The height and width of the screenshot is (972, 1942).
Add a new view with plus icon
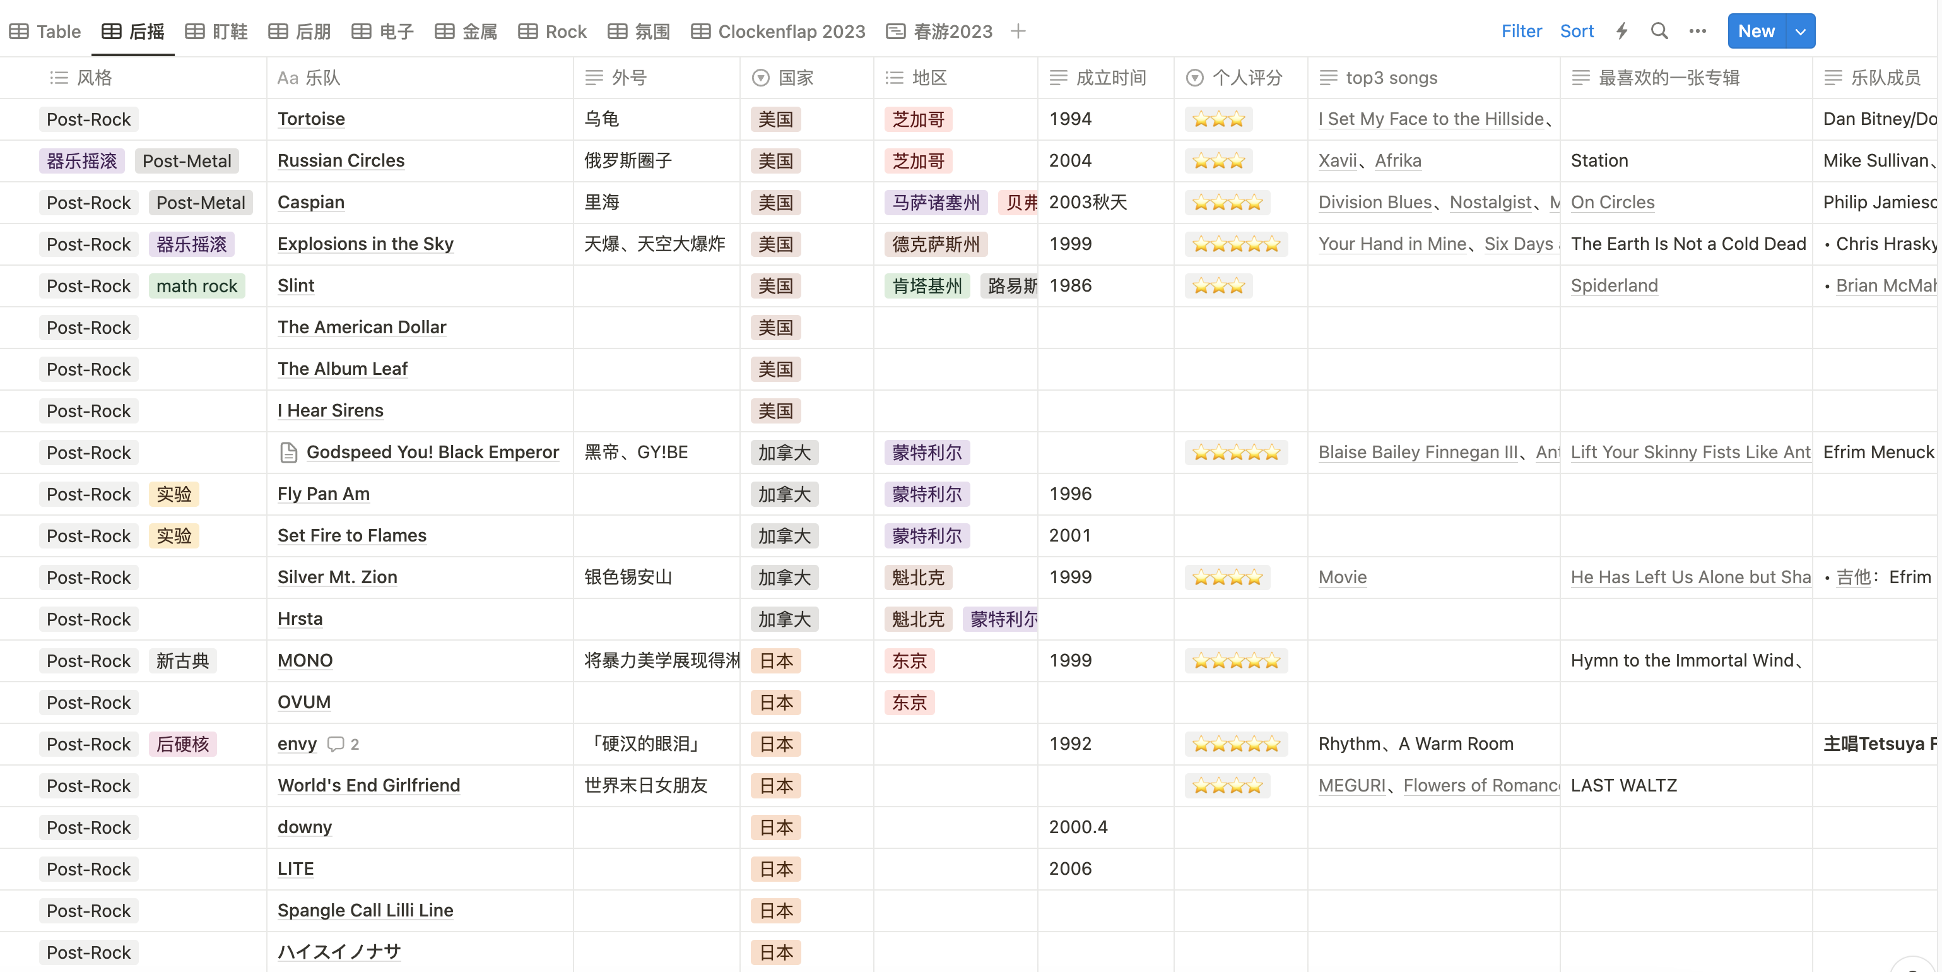click(1018, 31)
